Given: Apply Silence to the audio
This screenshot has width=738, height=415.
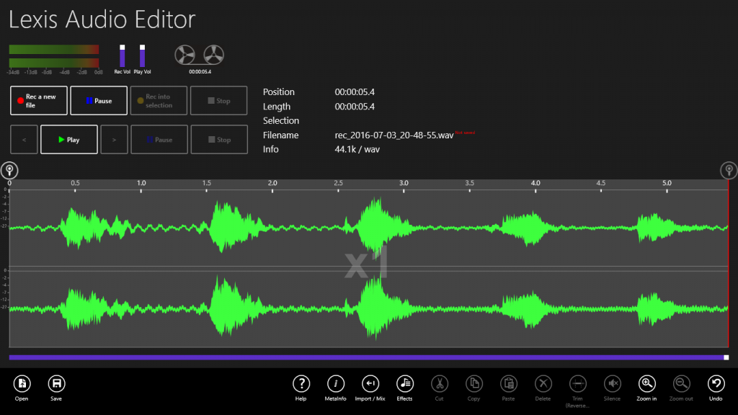Looking at the screenshot, I should click(x=612, y=383).
